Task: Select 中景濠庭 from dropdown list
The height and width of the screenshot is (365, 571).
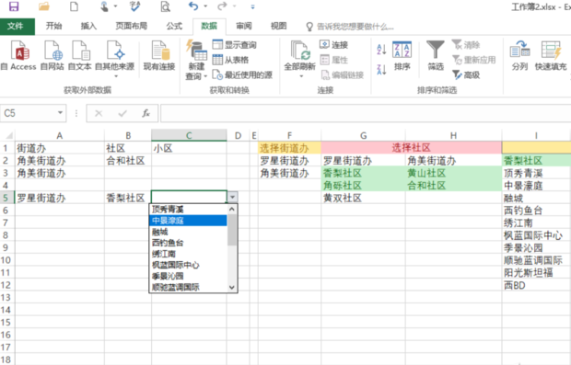Action: tap(188, 221)
